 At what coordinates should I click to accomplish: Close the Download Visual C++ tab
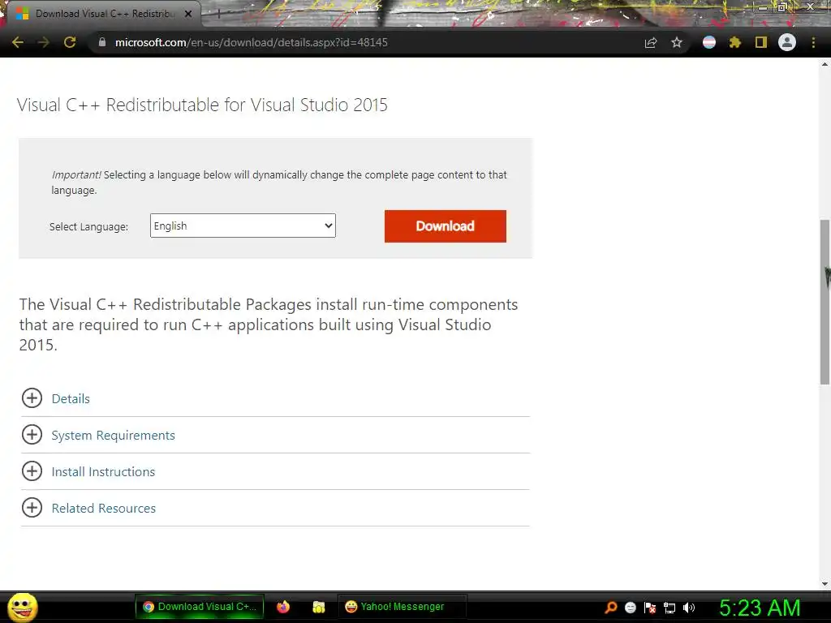(x=188, y=14)
